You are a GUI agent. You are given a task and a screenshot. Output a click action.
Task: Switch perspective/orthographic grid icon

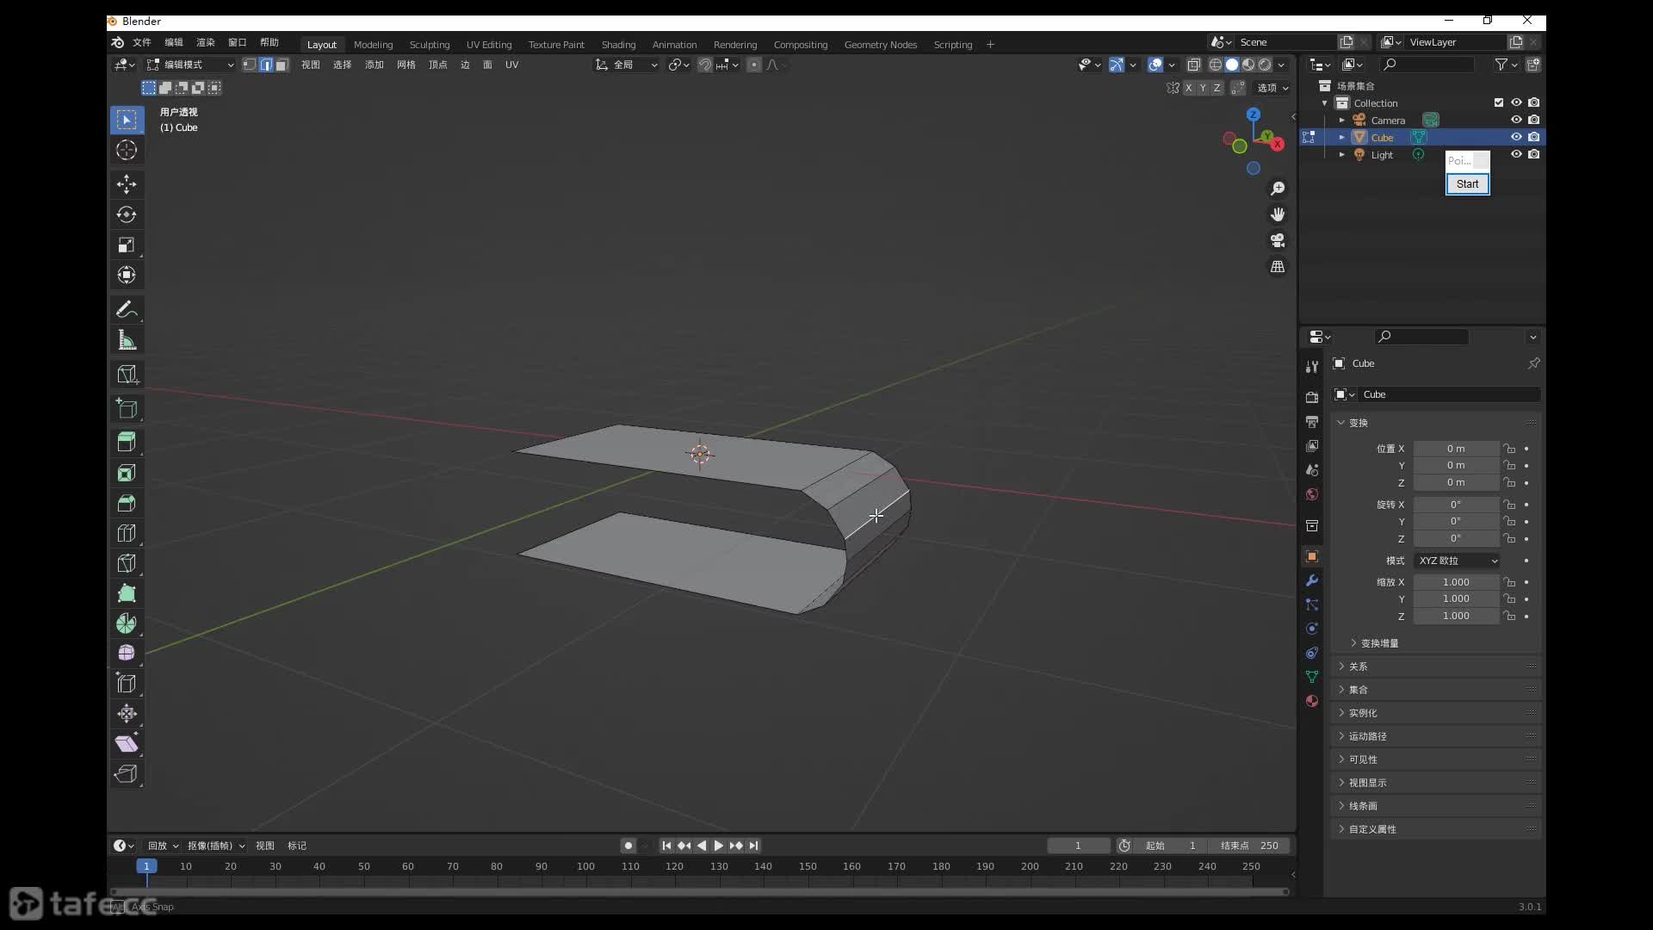1278,267
